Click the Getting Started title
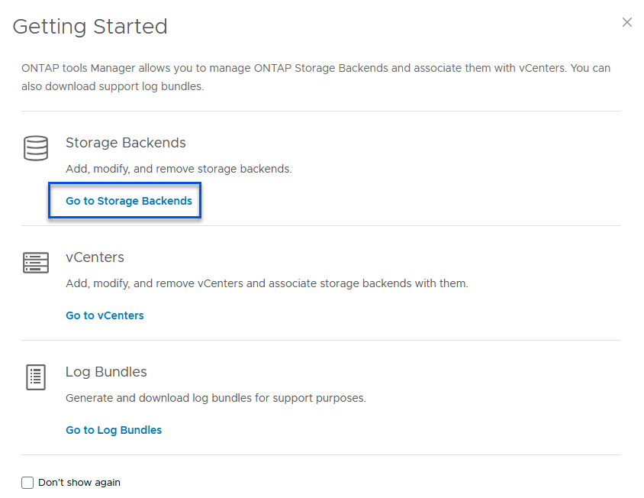The width and height of the screenshot is (644, 498). [90, 27]
